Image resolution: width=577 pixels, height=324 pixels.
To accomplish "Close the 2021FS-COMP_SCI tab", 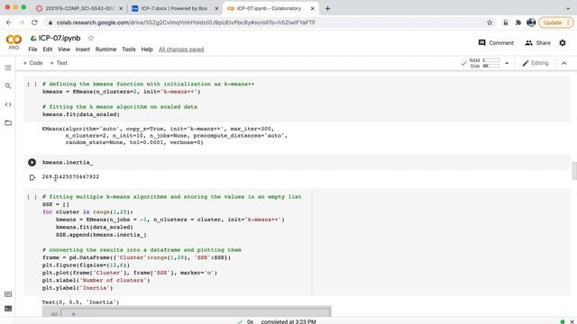I will (x=121, y=8).
